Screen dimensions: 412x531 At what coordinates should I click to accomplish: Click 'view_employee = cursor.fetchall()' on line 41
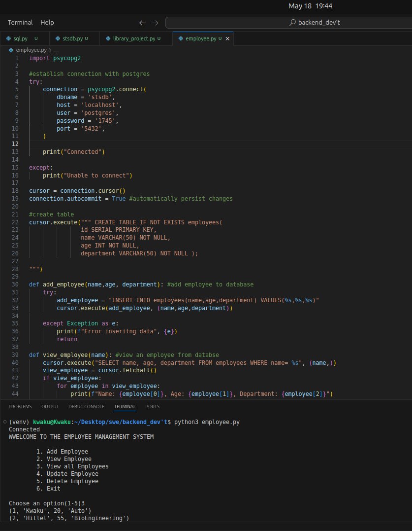tap(100, 370)
